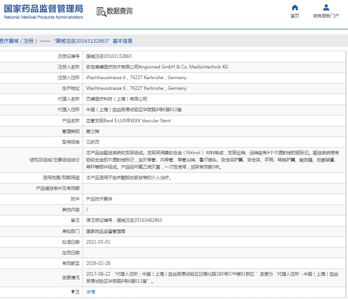The height and width of the screenshot is (300, 348).
Task: Click the 注册人住所 row label
Action: point(68,77)
